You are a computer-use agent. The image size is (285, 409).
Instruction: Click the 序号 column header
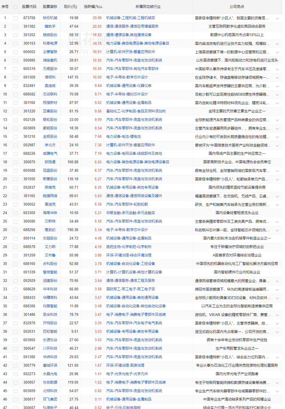5,7
